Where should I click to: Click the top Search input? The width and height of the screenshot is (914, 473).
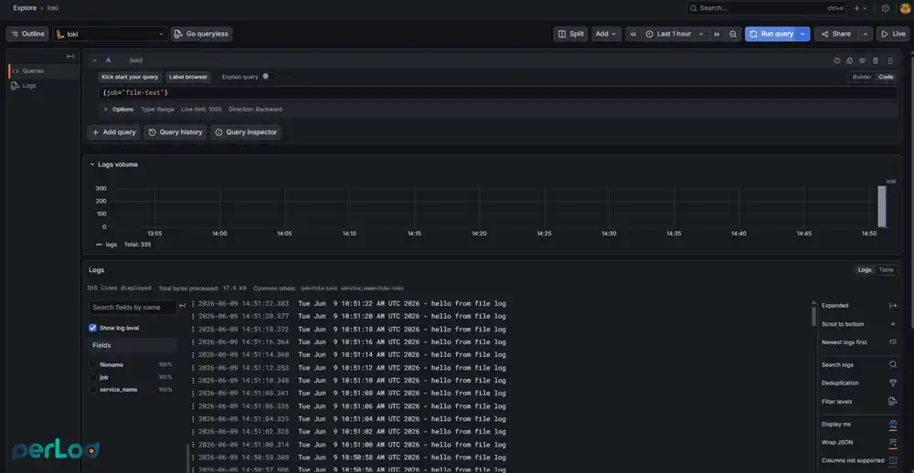coord(767,8)
